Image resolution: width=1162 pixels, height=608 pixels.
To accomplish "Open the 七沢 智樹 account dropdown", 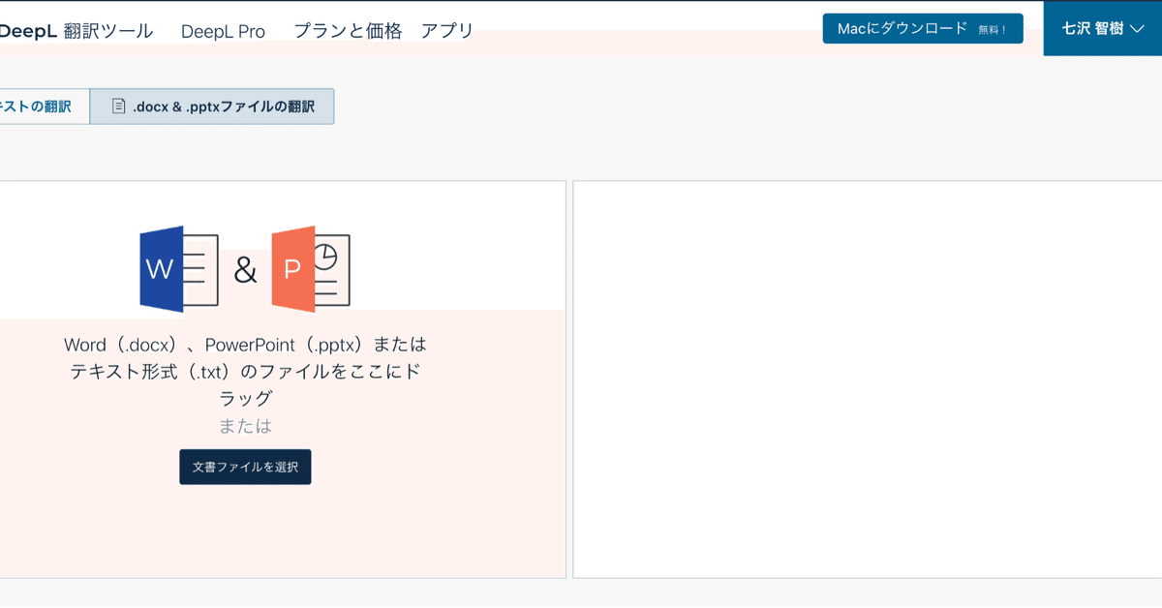I will pos(1103,28).
